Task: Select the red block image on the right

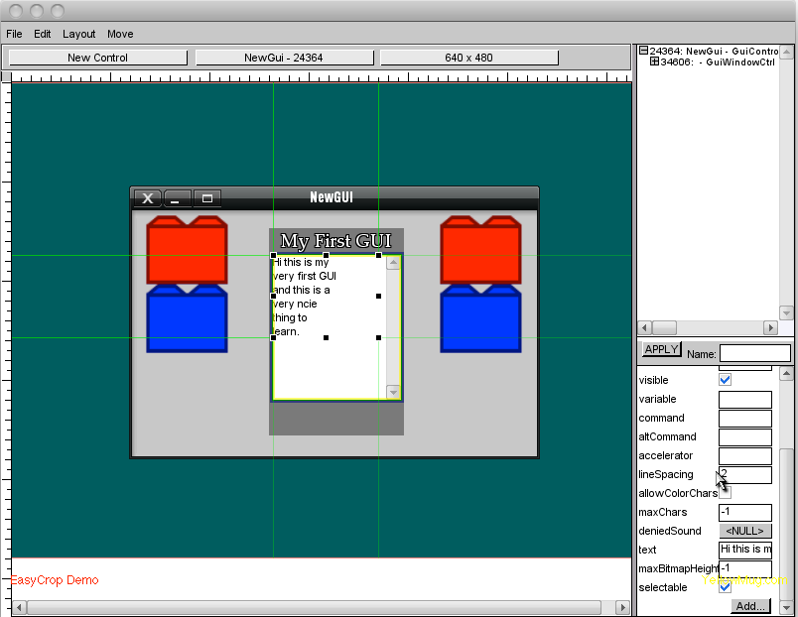Action: [480, 251]
